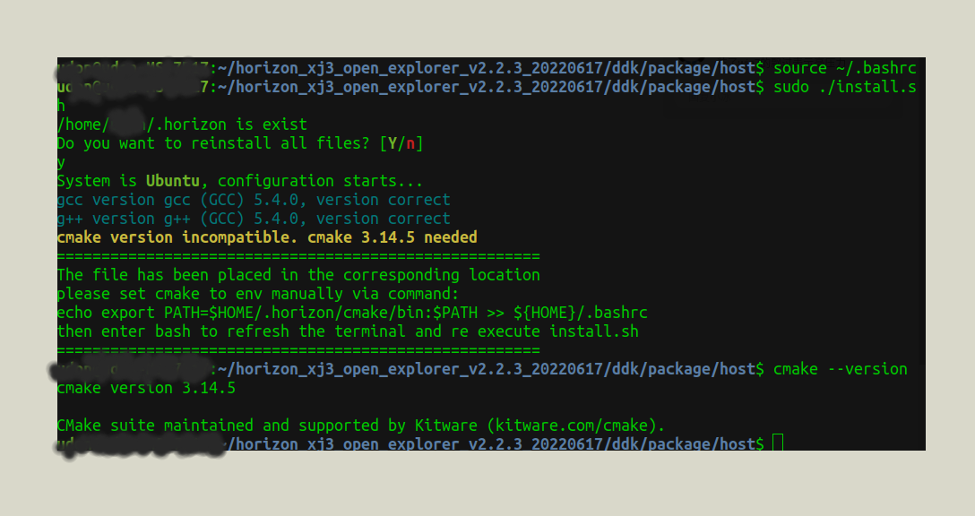Click the "cmake version 3.14.5" output line
The width and height of the screenshot is (975, 516).
pos(145,388)
